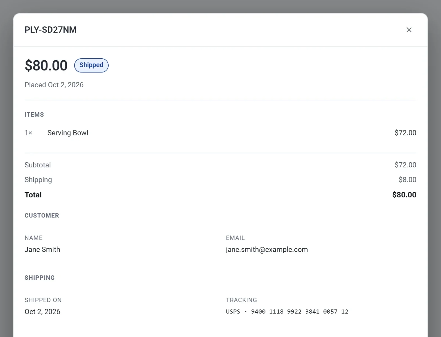Click the EMAIL field label

pyautogui.click(x=235, y=238)
